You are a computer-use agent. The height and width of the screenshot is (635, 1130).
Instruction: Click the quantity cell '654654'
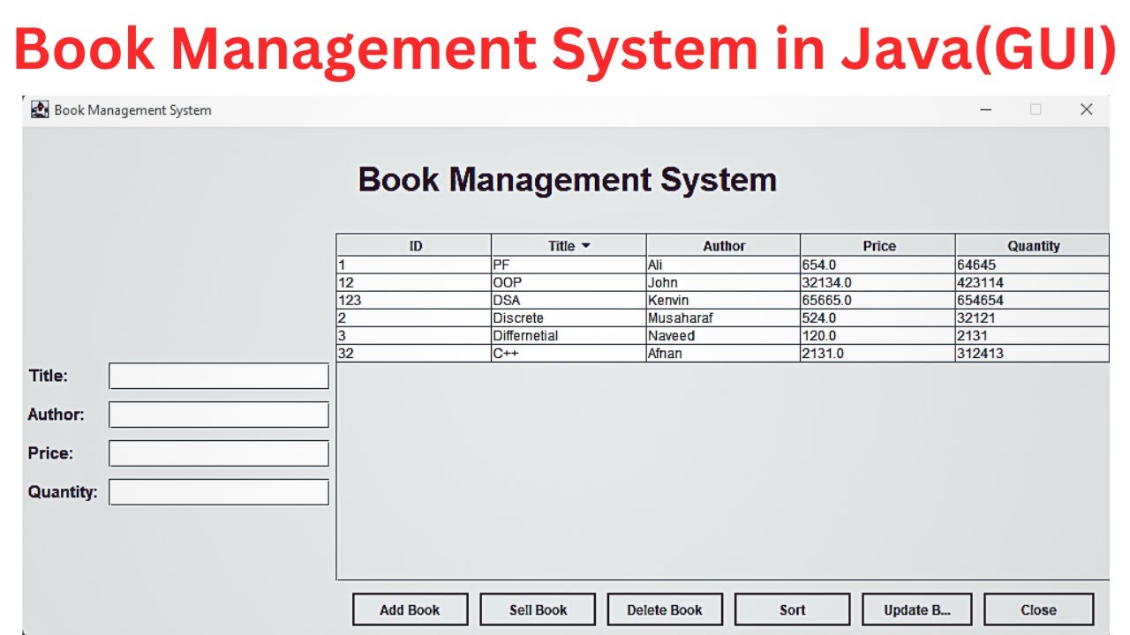pyautogui.click(x=1032, y=300)
